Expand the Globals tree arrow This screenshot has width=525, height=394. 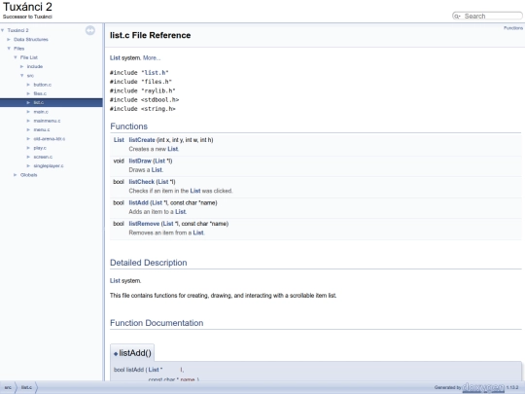pyautogui.click(x=15, y=175)
